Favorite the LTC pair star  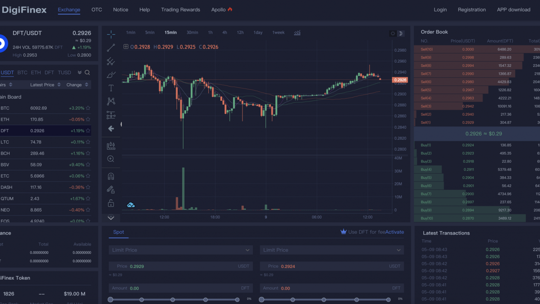click(x=88, y=142)
